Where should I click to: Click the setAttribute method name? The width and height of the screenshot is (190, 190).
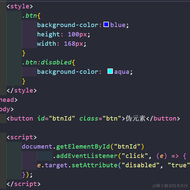(x=95, y=165)
